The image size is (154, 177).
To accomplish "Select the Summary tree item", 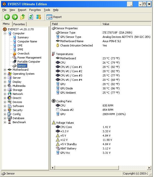I will tap(23, 37).
